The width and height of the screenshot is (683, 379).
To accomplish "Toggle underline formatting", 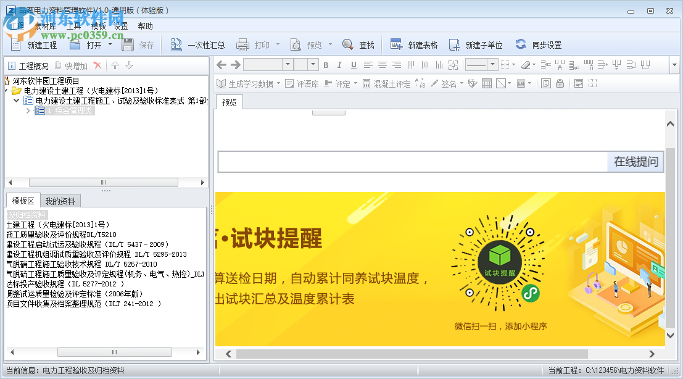I will tap(353, 65).
